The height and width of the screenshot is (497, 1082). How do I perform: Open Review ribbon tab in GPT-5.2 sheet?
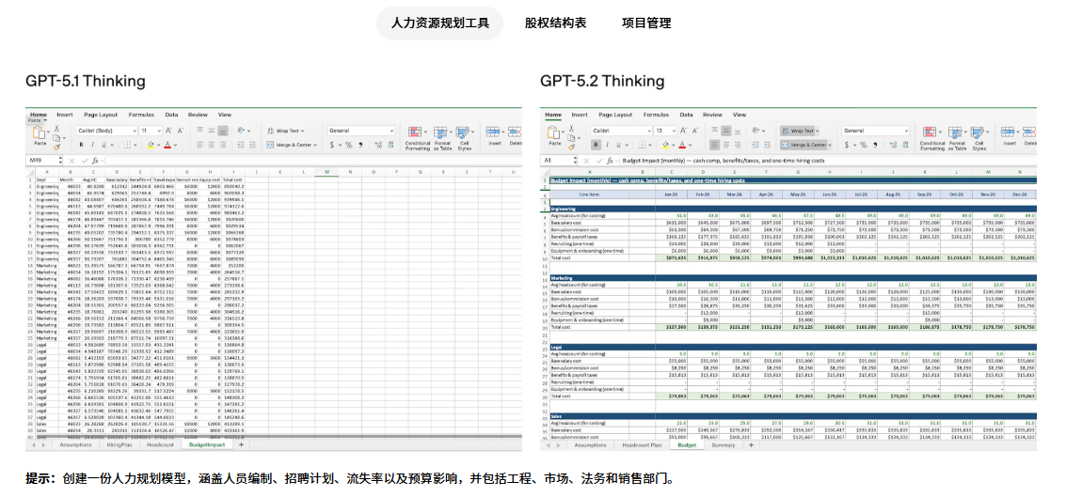[712, 115]
